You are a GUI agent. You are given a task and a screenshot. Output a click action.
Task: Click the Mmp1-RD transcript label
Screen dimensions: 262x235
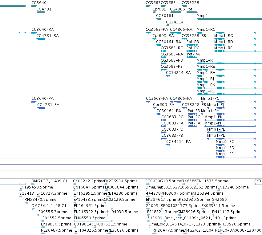coord(224,42)
